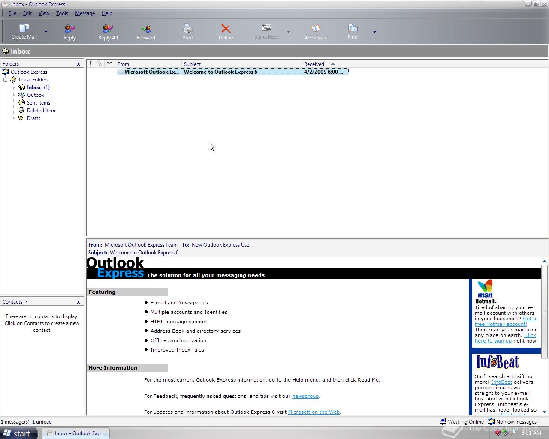Select Outlook Express root in folder tree
549x439 pixels.
(29, 72)
